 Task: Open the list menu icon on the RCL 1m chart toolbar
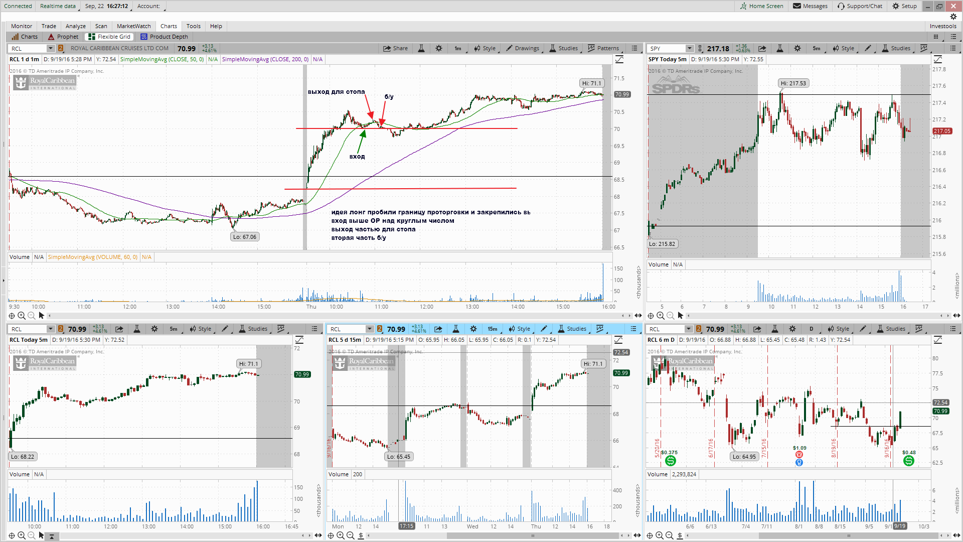pos(634,49)
